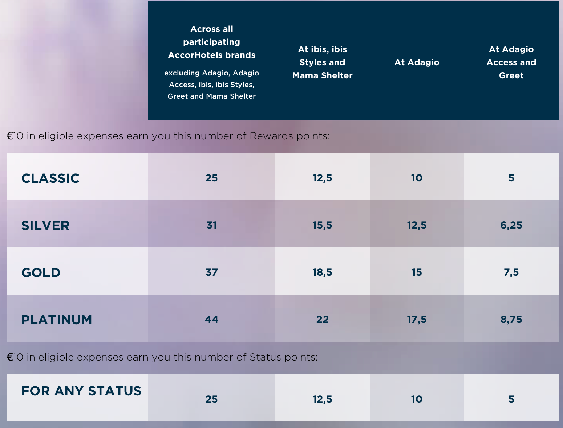Viewport: 563px width, 428px height.
Task: Select the PLATINUM status row label
Action: tap(57, 320)
